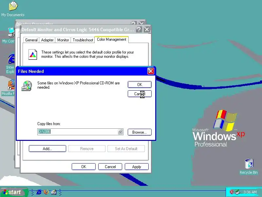Open My Documents desktop icon
262x197 pixels.
point(13,9)
